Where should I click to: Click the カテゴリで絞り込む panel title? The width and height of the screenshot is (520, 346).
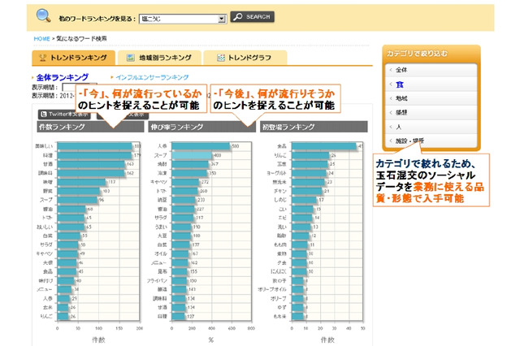click(417, 54)
